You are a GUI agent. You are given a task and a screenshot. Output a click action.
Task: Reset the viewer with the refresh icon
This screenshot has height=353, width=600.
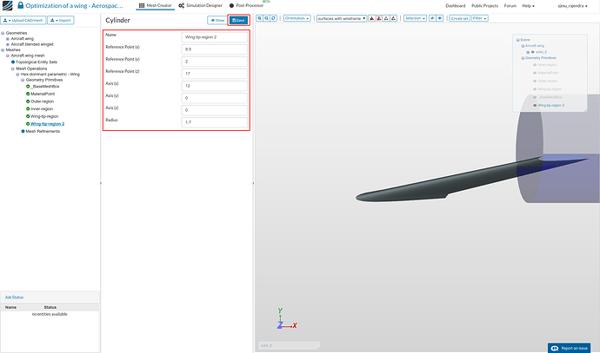coord(274,18)
